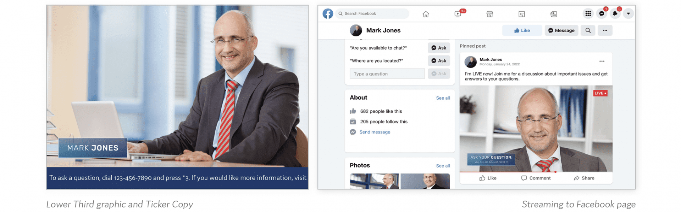Click the Message button on the page header
Screen dimensions: 681x212
tap(561, 30)
